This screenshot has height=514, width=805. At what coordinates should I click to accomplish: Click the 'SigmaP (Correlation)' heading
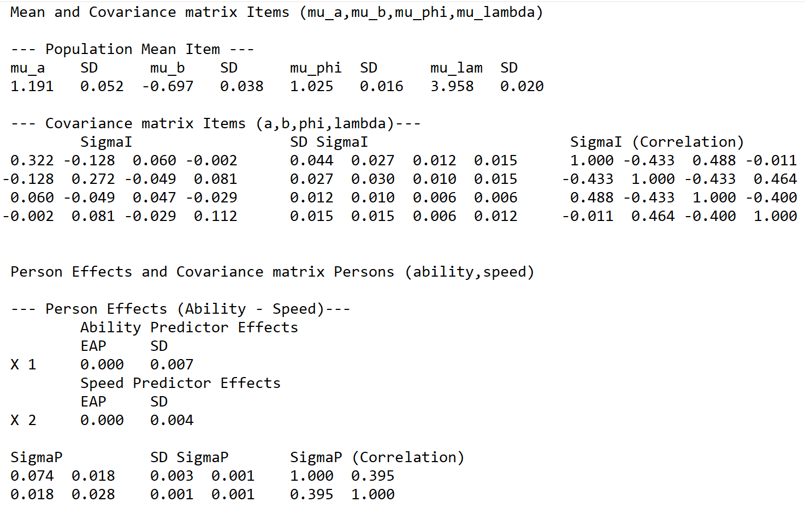click(377, 457)
